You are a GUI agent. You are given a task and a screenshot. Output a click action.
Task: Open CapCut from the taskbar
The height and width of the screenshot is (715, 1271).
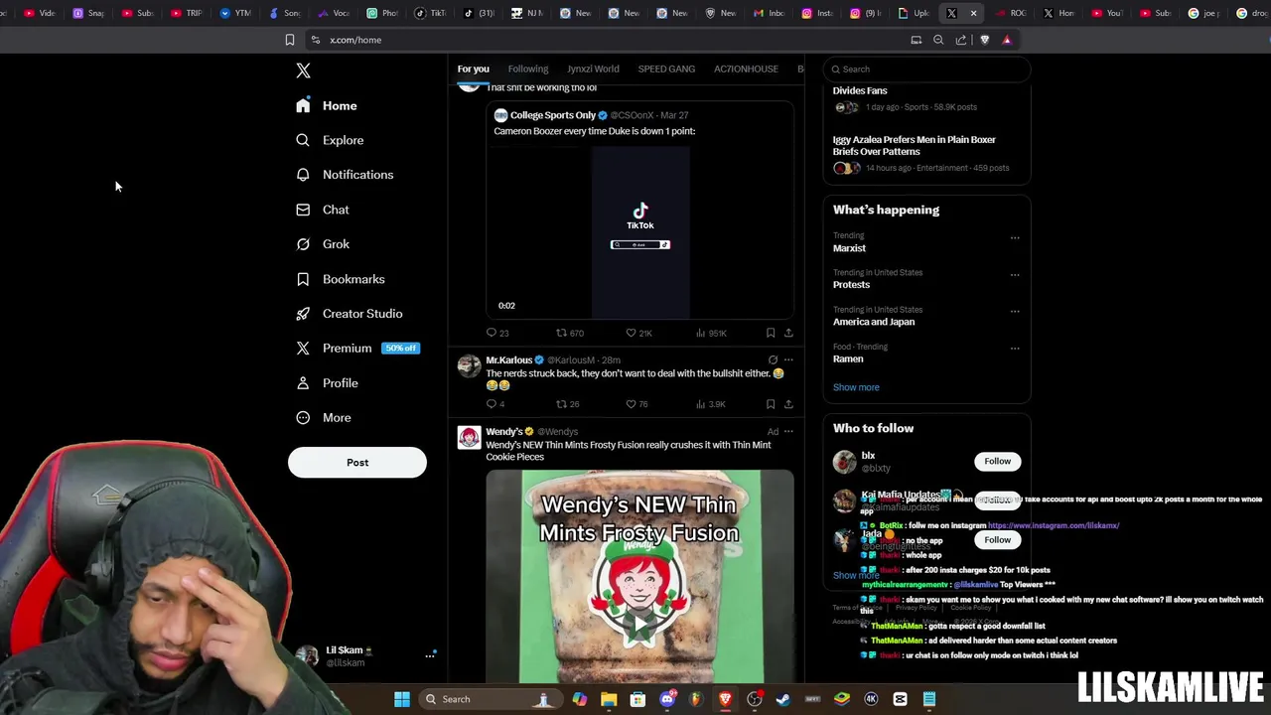[900, 699]
